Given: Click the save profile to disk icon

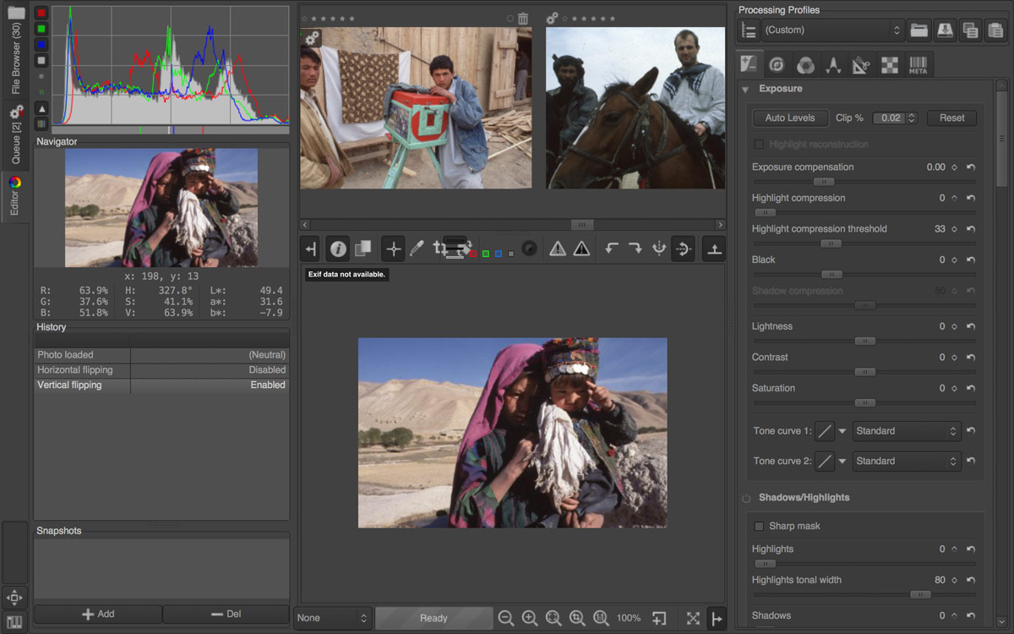Looking at the screenshot, I should 945,30.
